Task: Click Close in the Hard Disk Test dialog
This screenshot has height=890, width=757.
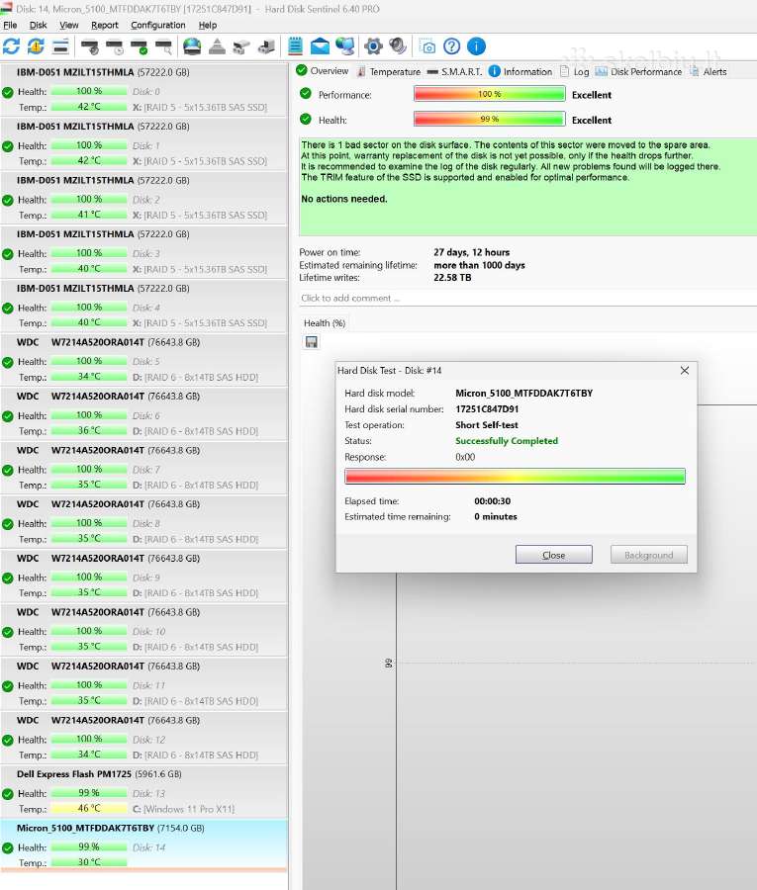Action: [554, 555]
